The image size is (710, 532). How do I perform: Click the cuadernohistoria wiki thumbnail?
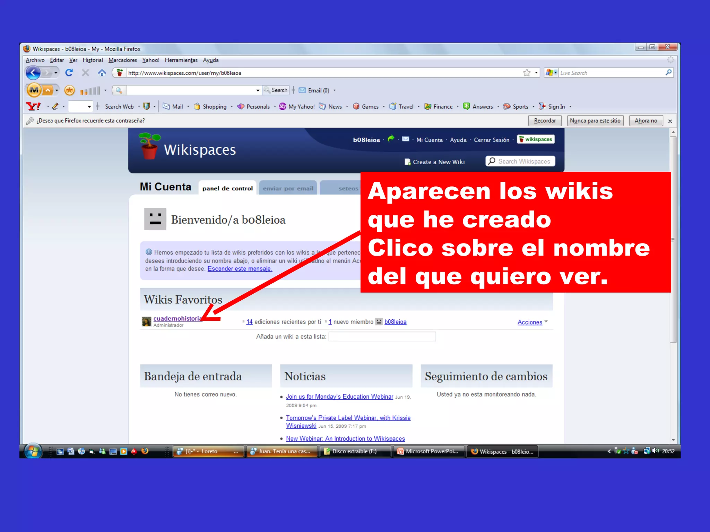tap(147, 321)
